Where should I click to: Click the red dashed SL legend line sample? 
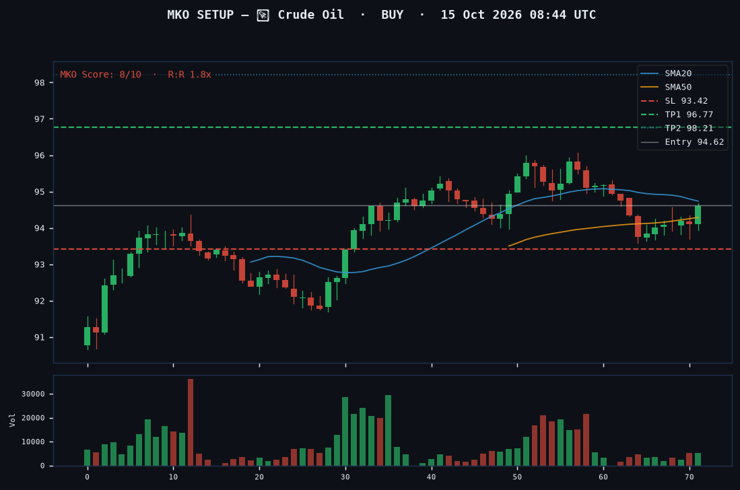(x=649, y=101)
